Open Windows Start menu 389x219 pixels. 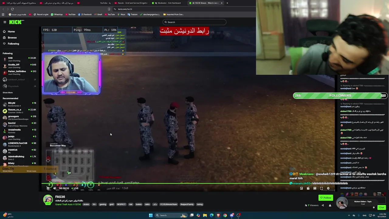point(151,215)
